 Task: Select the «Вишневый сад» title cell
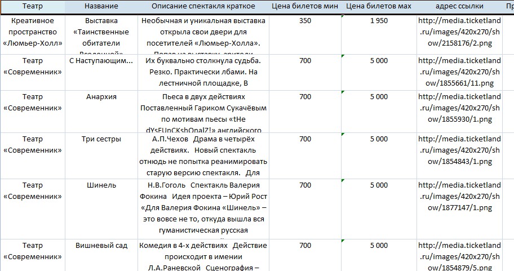[101, 255]
